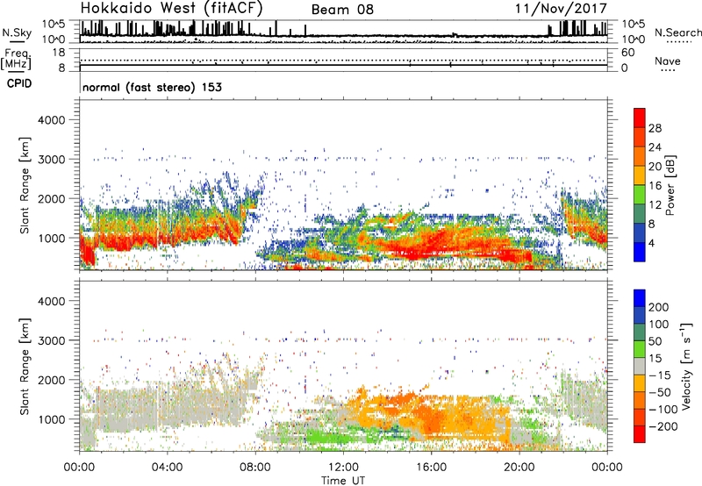Click the '10^5' label beside N.Search
702x486 pixels.
pos(634,25)
